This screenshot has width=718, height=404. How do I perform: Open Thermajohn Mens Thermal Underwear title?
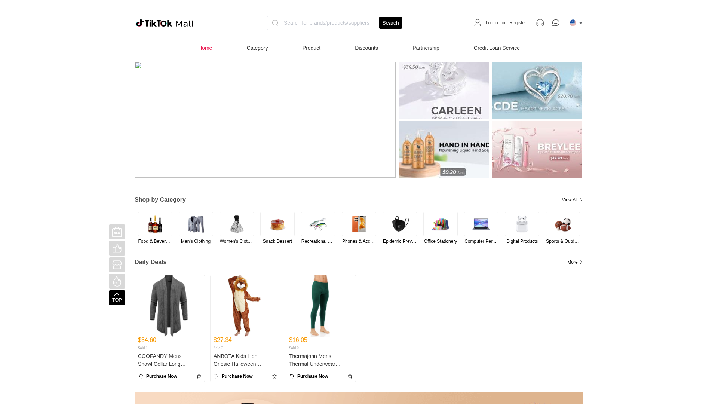(315, 360)
